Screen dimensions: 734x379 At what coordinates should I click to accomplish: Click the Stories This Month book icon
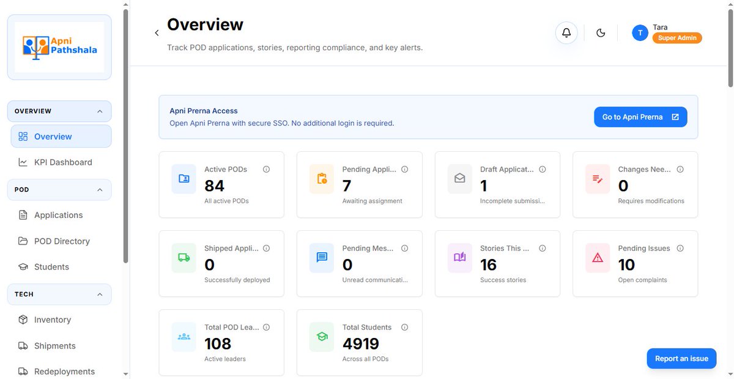[x=459, y=258]
